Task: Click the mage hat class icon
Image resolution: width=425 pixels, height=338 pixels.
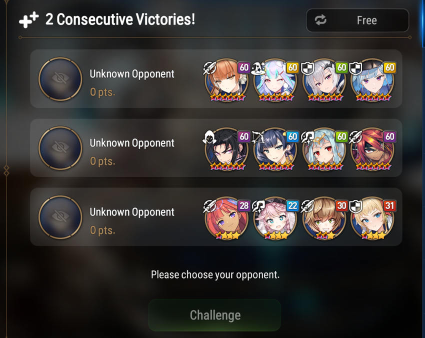Action: click(x=258, y=68)
